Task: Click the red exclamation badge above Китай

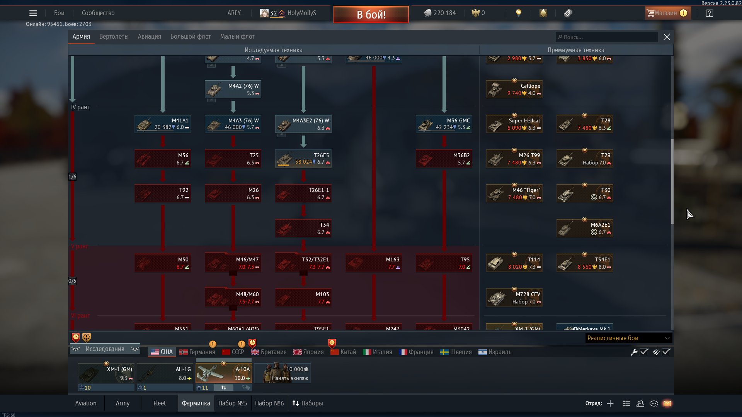Action: (332, 343)
